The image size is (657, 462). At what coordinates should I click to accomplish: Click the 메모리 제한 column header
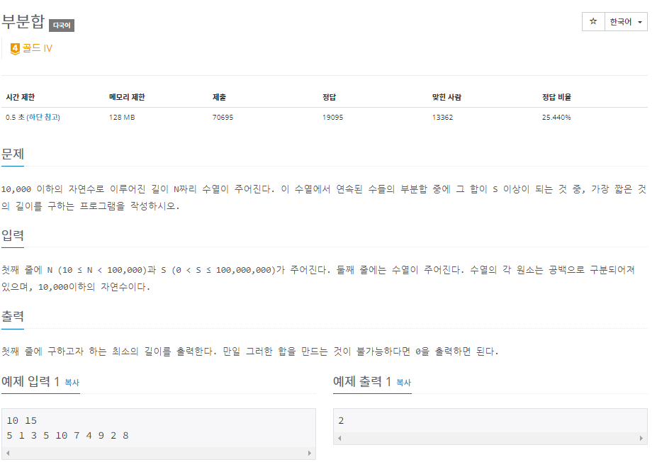click(127, 97)
